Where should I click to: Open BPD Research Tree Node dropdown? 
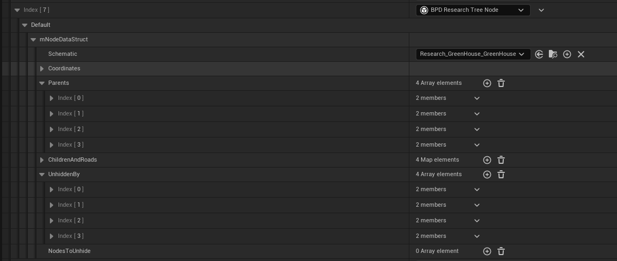point(473,10)
